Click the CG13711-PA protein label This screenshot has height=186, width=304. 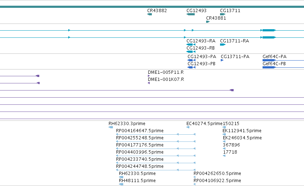pyautogui.click(x=235, y=57)
